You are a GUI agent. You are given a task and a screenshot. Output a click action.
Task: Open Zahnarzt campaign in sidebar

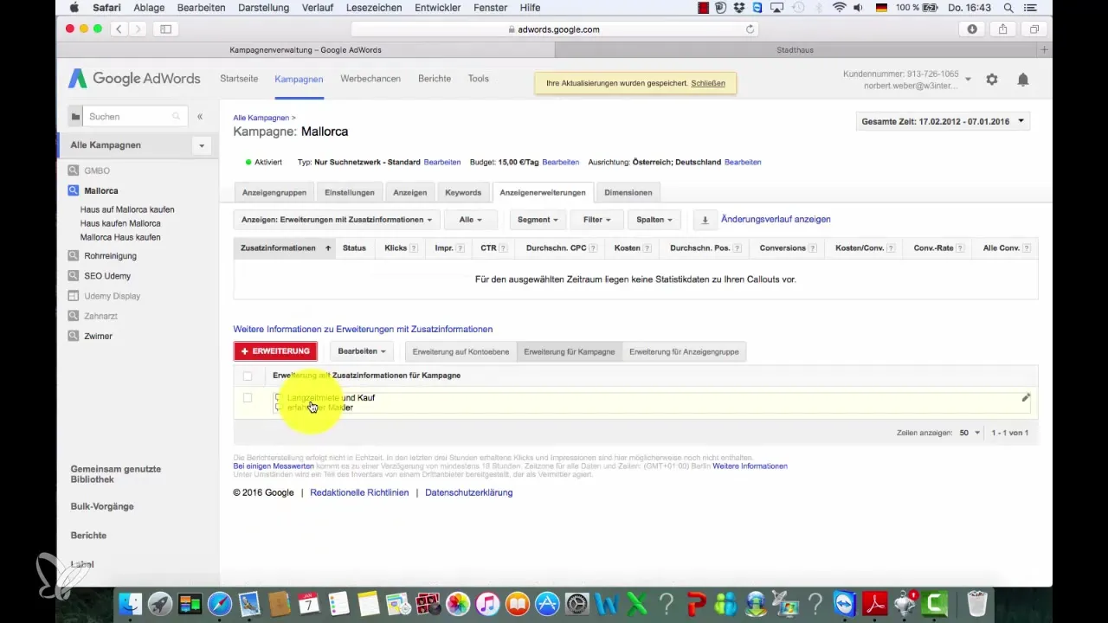(100, 316)
